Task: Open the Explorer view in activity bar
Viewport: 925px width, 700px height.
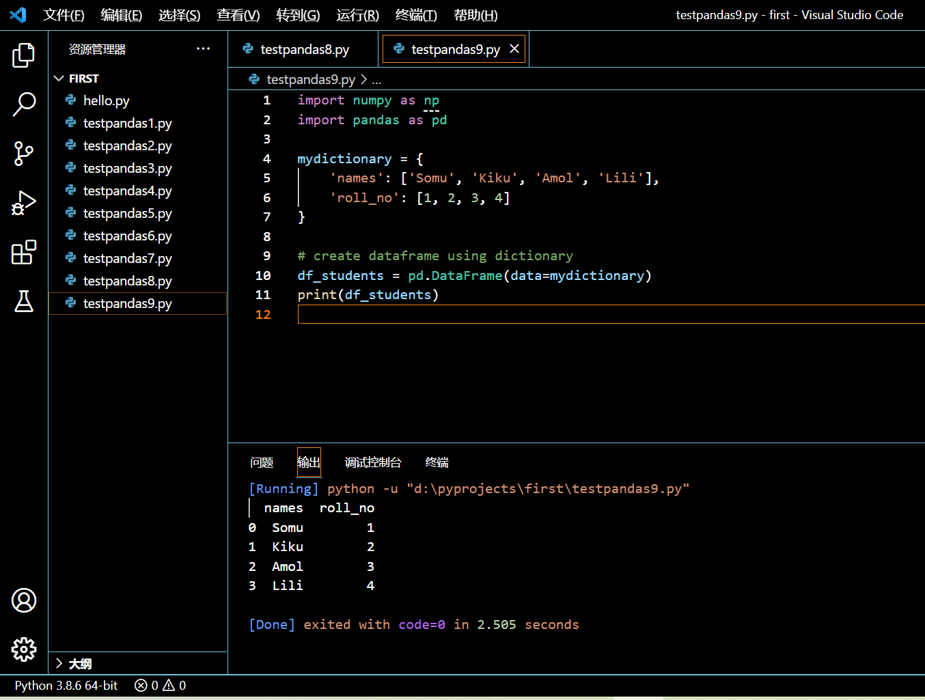Action: coord(23,55)
